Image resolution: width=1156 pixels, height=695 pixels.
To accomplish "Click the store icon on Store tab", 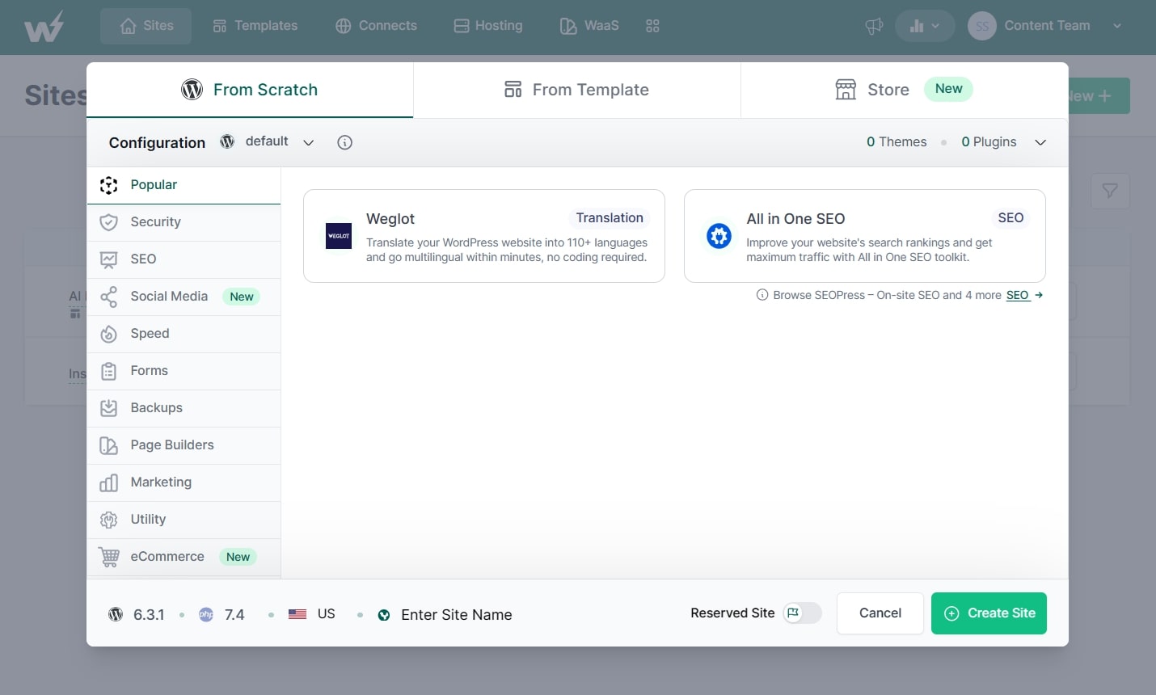I will coord(846,90).
